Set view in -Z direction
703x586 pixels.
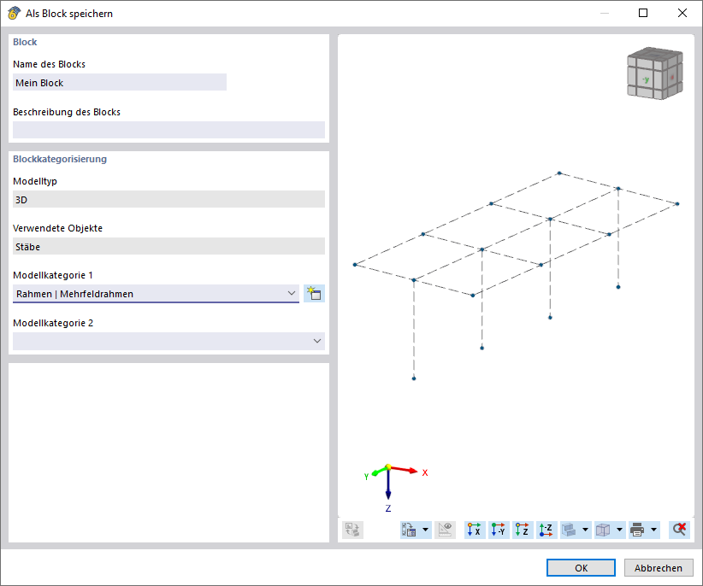point(546,530)
